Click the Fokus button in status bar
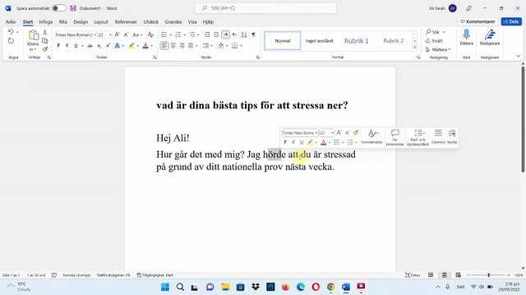The image size is (526, 295). click(413, 275)
